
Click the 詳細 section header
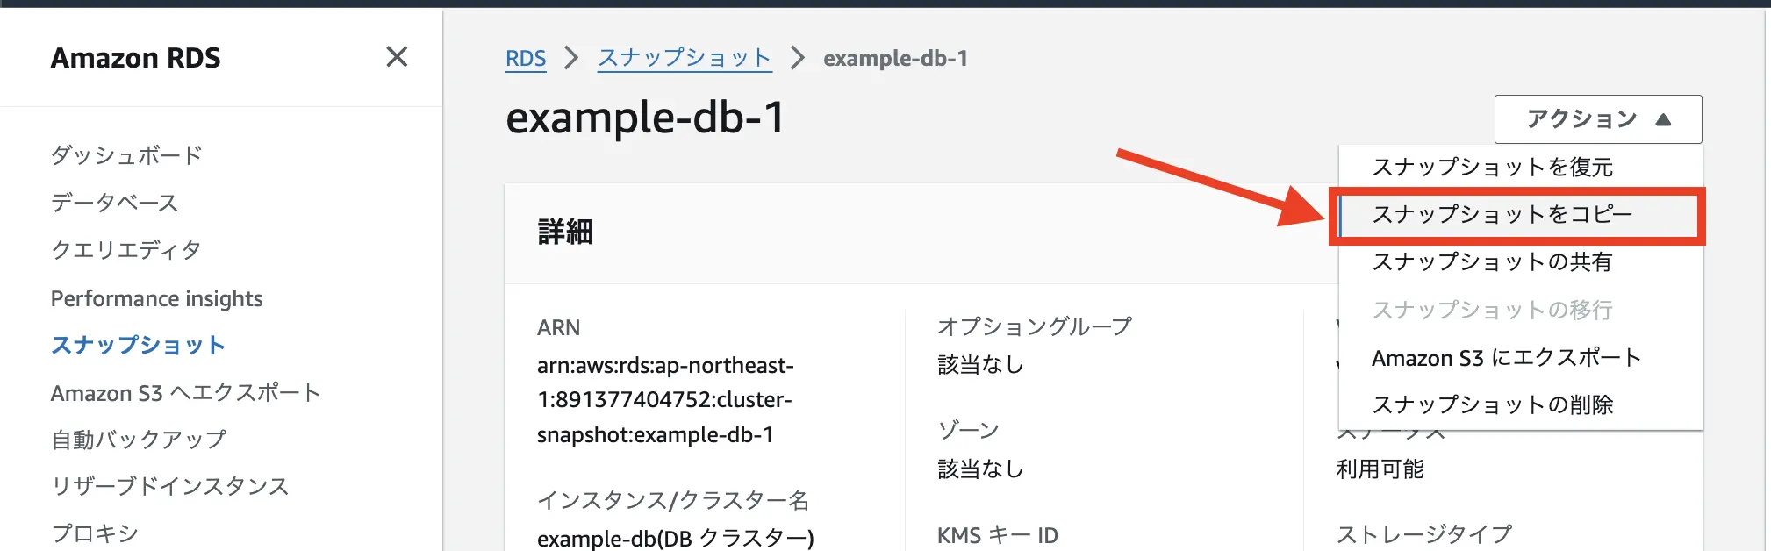565,232
